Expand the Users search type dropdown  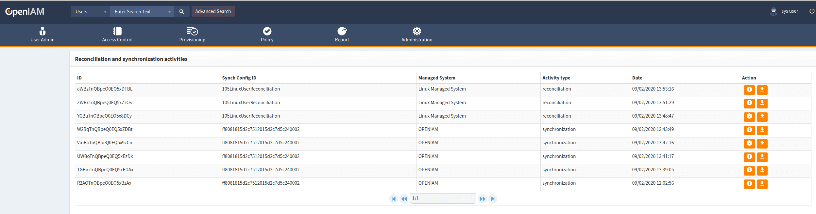click(x=91, y=12)
